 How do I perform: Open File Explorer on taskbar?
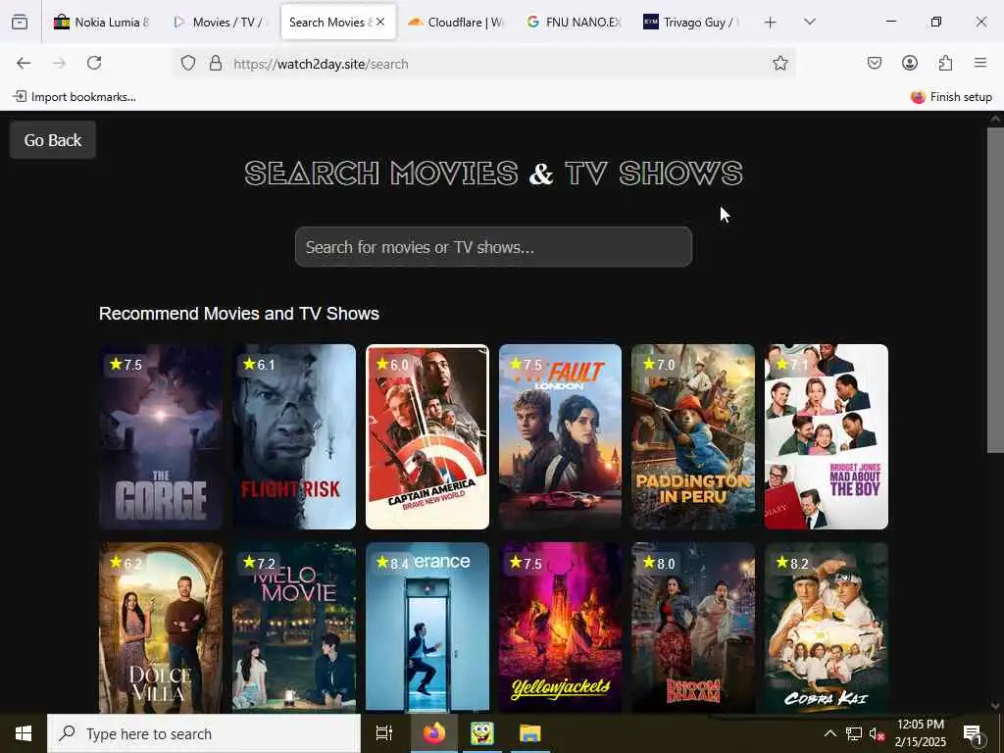tap(530, 733)
